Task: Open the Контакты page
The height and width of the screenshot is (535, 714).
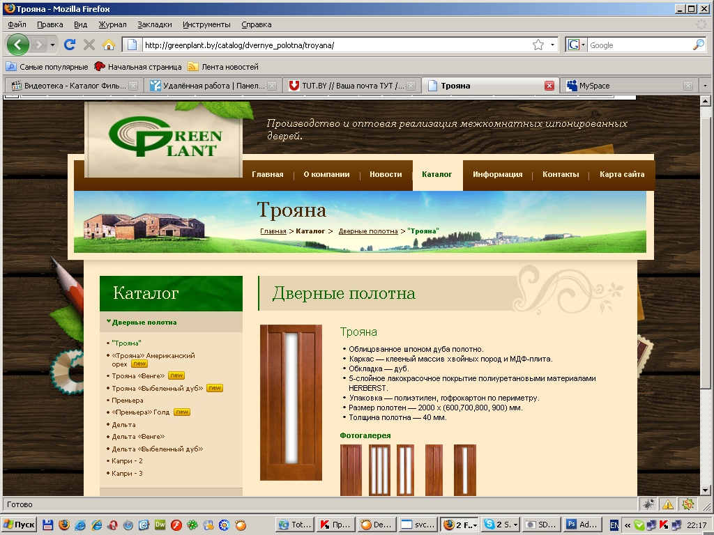Action: (561, 174)
